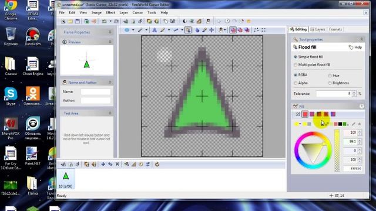Image resolution: width=376 pixels, height=211 pixels.
Task: Click the crossed tools icon in Fill panel
Action: pyautogui.click(x=298, y=114)
